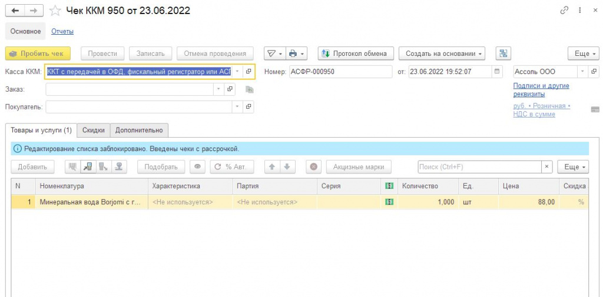Click the quantity cell 1,000
Viewport: 603px width, 297px height.
tap(428, 202)
